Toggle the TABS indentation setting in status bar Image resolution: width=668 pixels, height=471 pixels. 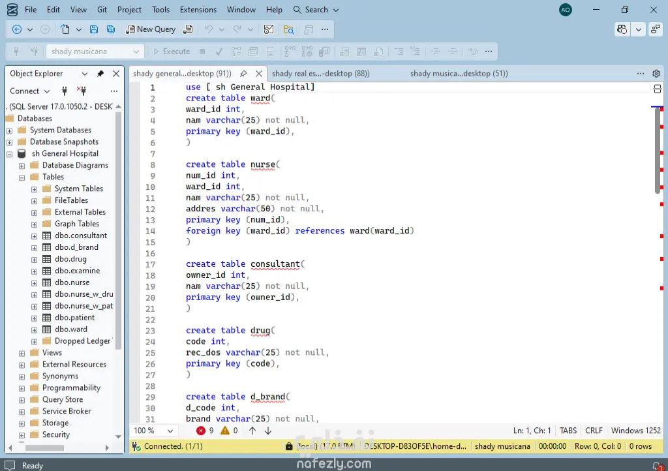[x=568, y=431]
